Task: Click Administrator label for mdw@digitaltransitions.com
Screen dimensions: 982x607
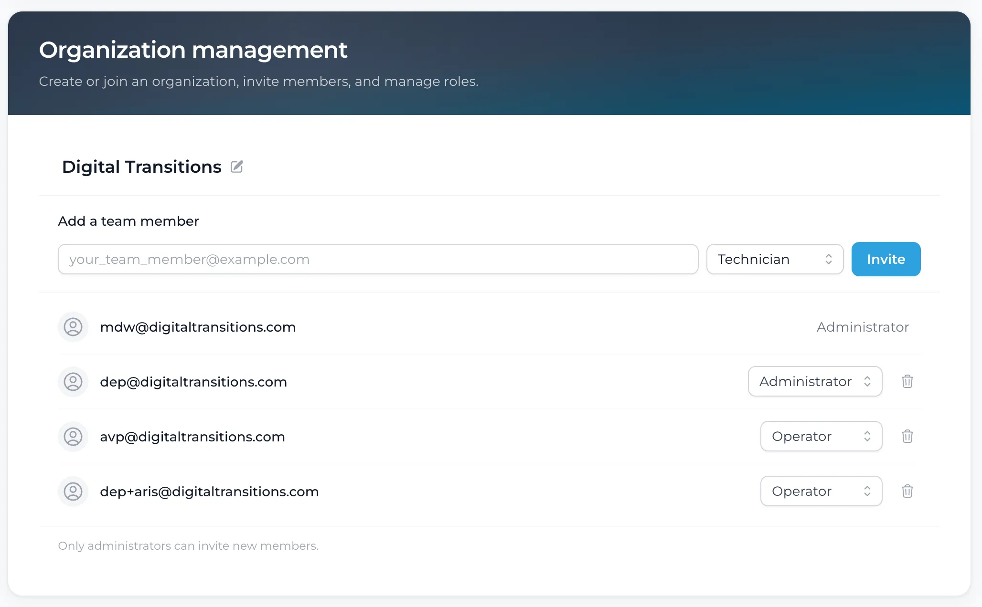Action: (x=863, y=327)
